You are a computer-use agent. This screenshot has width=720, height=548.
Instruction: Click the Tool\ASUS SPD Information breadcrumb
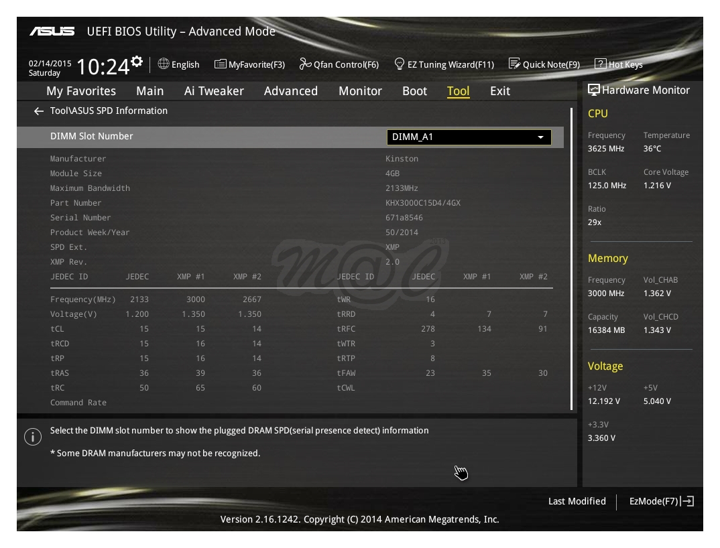click(x=109, y=111)
